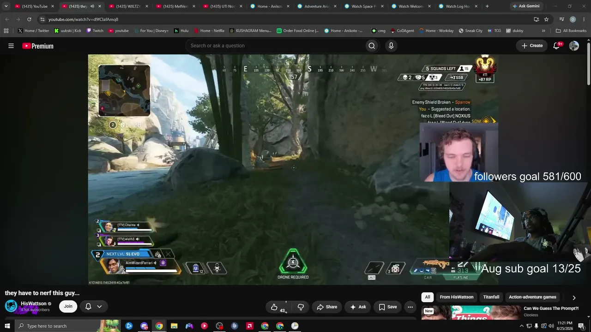Open the Hulu bookmark

181,31
